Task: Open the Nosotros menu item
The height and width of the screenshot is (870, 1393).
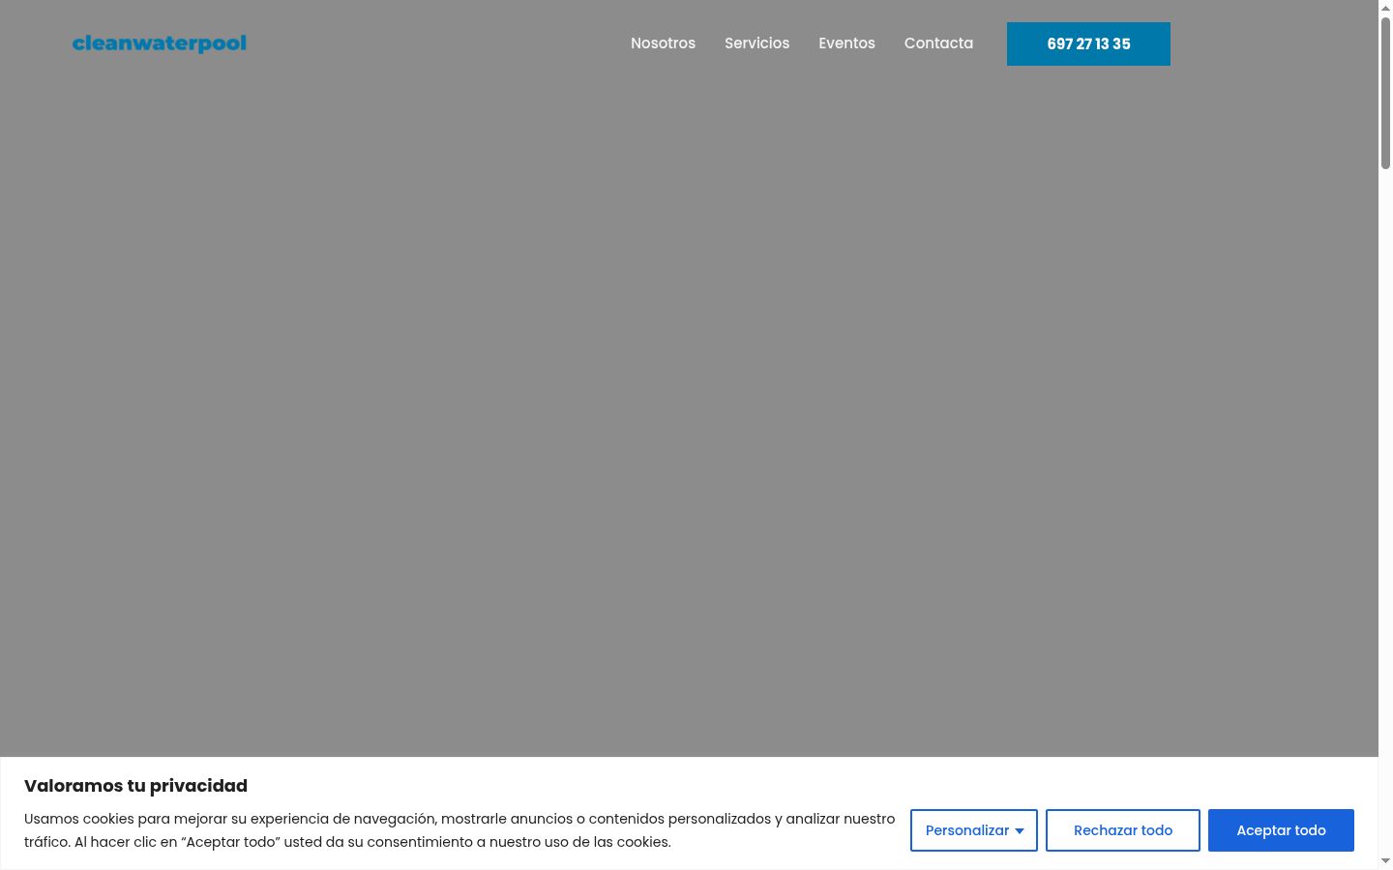Action: 663,43
